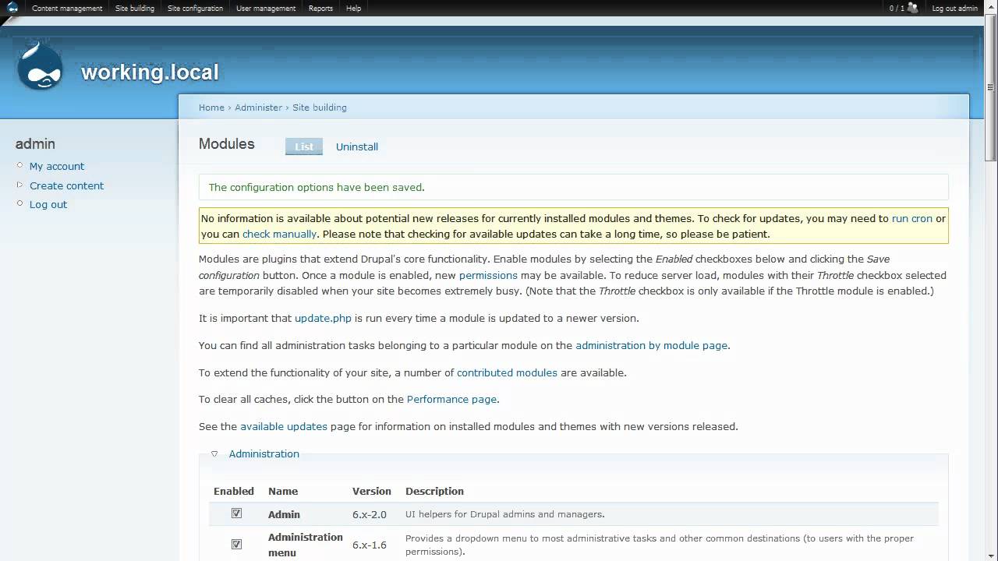Go to Administer breadcrumb link

click(x=258, y=108)
